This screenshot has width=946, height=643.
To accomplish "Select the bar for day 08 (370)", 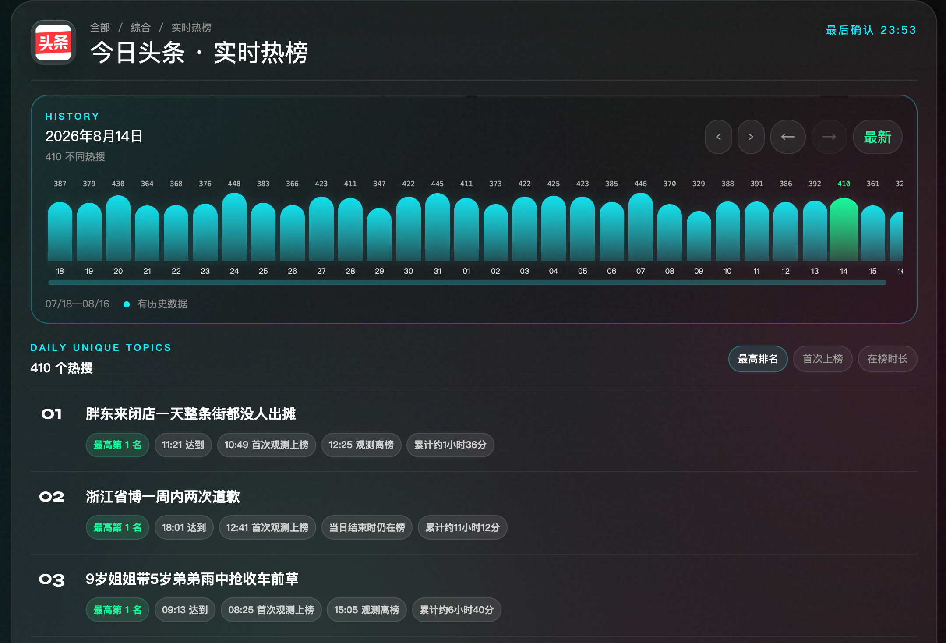I will pyautogui.click(x=670, y=233).
